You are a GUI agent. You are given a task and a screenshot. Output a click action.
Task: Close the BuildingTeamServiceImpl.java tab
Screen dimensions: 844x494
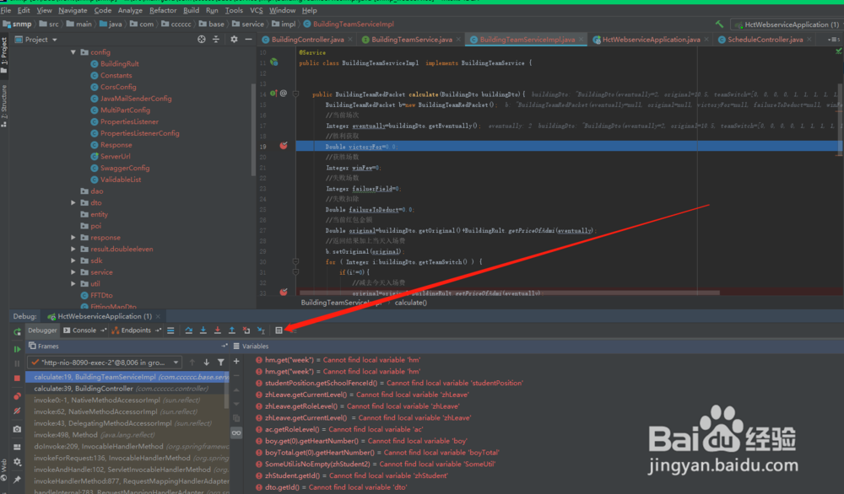pyautogui.click(x=581, y=40)
